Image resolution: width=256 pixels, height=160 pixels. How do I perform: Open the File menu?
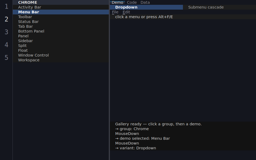(115, 12)
